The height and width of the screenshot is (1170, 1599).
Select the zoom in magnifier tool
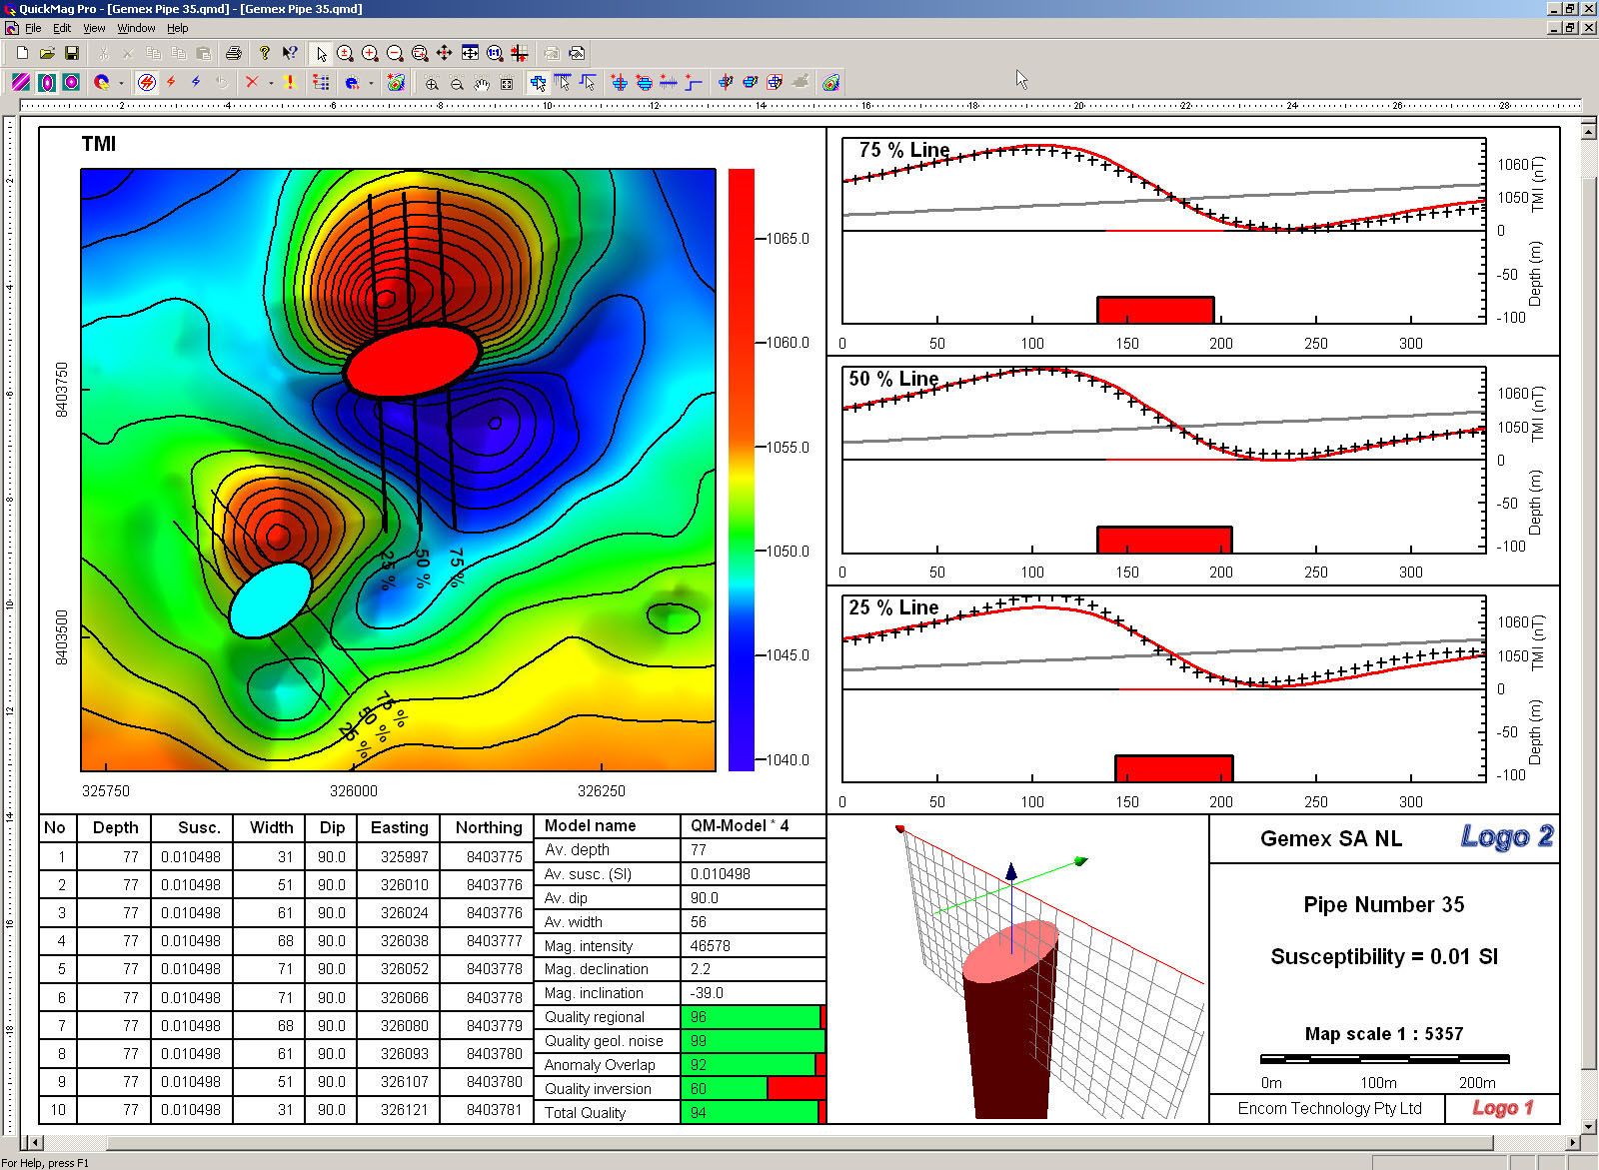click(370, 53)
